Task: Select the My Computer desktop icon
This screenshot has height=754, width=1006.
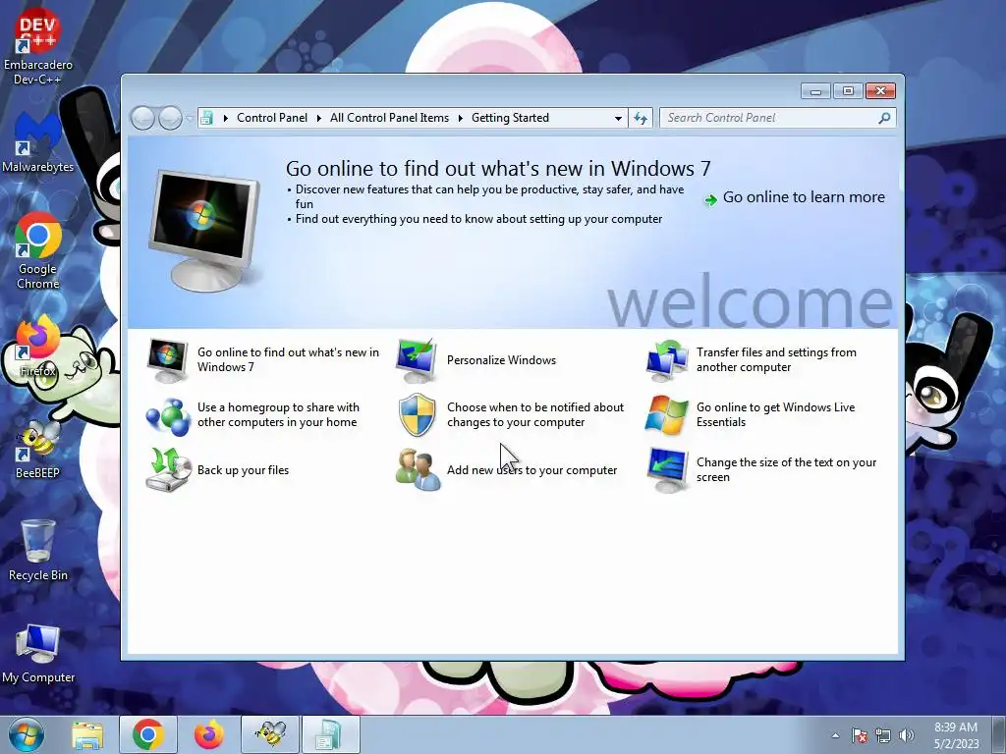Action: pyautogui.click(x=38, y=654)
